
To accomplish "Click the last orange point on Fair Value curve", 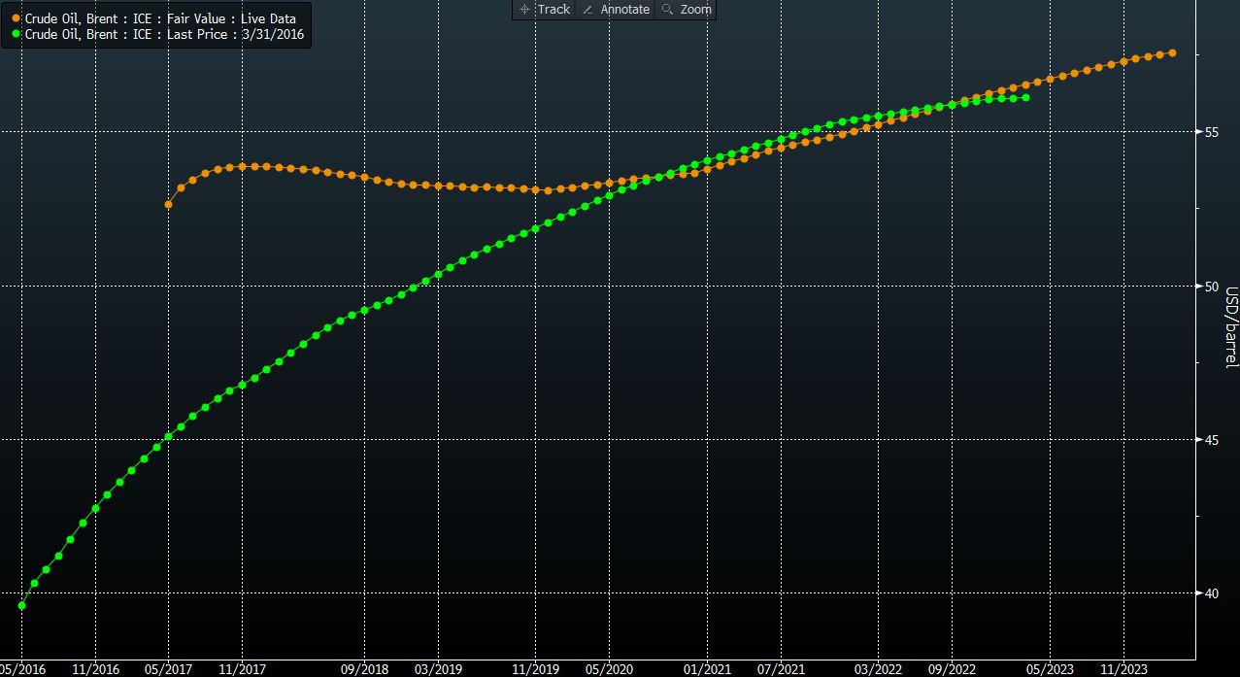I will tap(1172, 52).
